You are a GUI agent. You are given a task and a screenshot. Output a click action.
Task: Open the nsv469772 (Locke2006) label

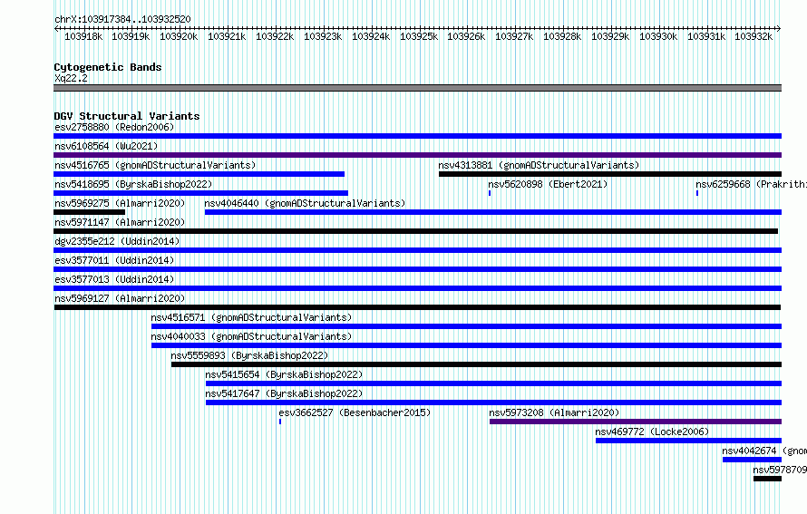[652, 432]
